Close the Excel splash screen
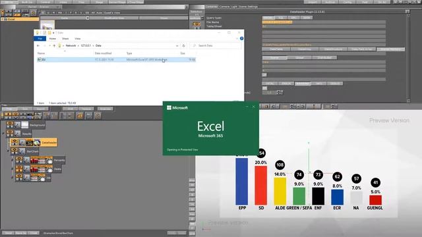The image size is (422, 237). (x=253, y=107)
